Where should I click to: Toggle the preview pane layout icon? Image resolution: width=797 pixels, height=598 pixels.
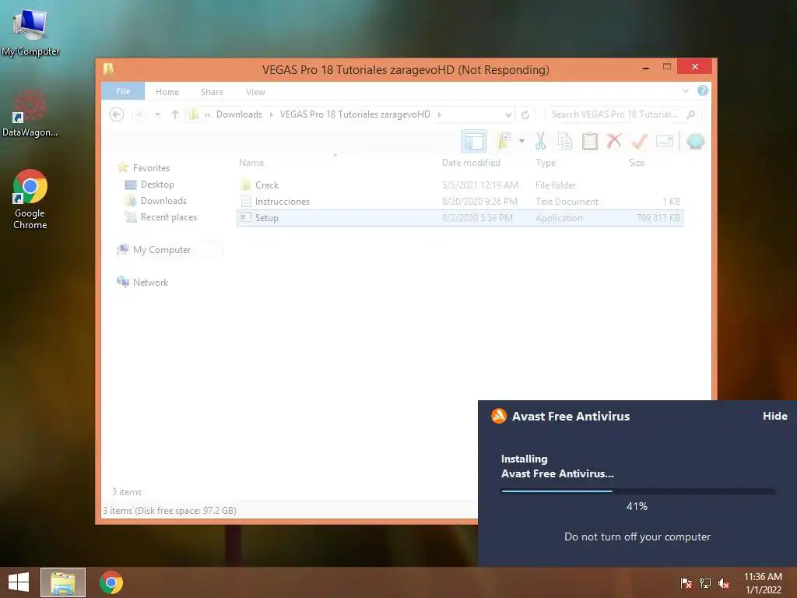pyautogui.click(x=474, y=141)
